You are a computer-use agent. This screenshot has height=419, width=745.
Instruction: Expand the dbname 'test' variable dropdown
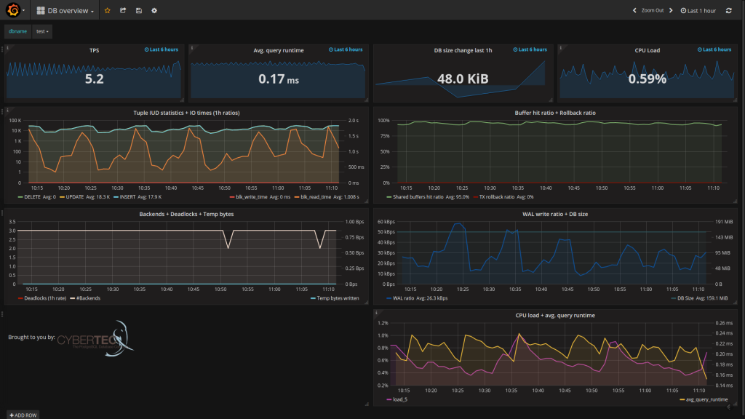pyautogui.click(x=42, y=32)
